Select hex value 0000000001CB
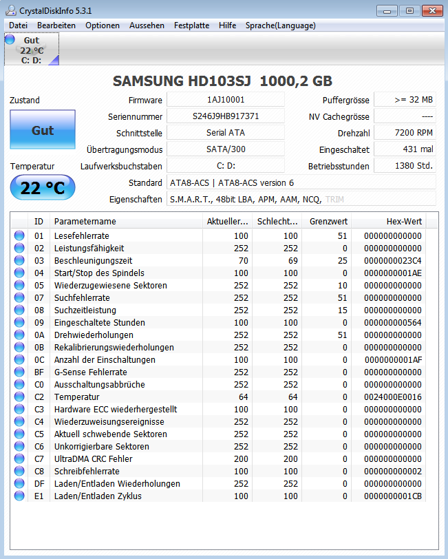 click(393, 496)
